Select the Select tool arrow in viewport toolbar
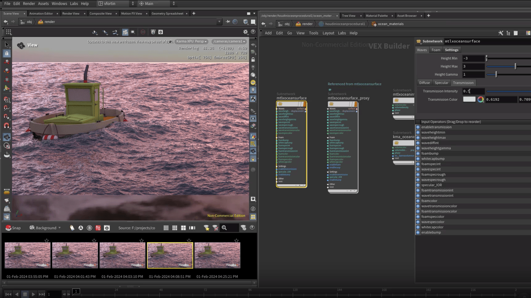This screenshot has width=531, height=298. (x=7, y=45)
